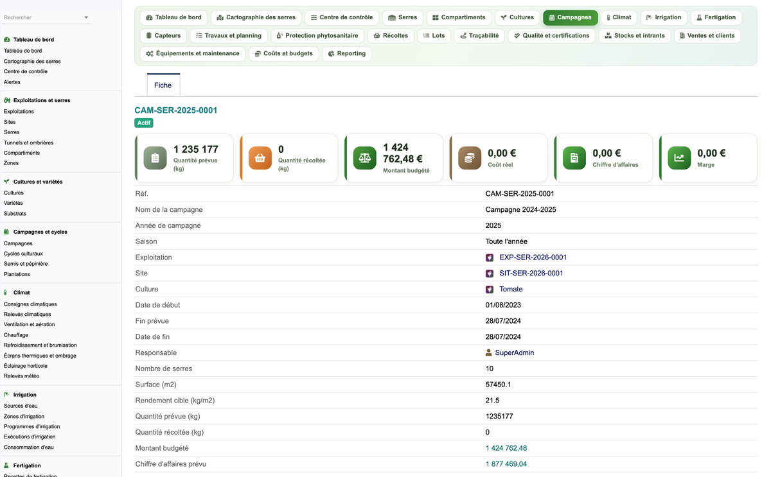Click the Quantité récoltée basket icon
This screenshot has width=771, height=477.
point(260,158)
